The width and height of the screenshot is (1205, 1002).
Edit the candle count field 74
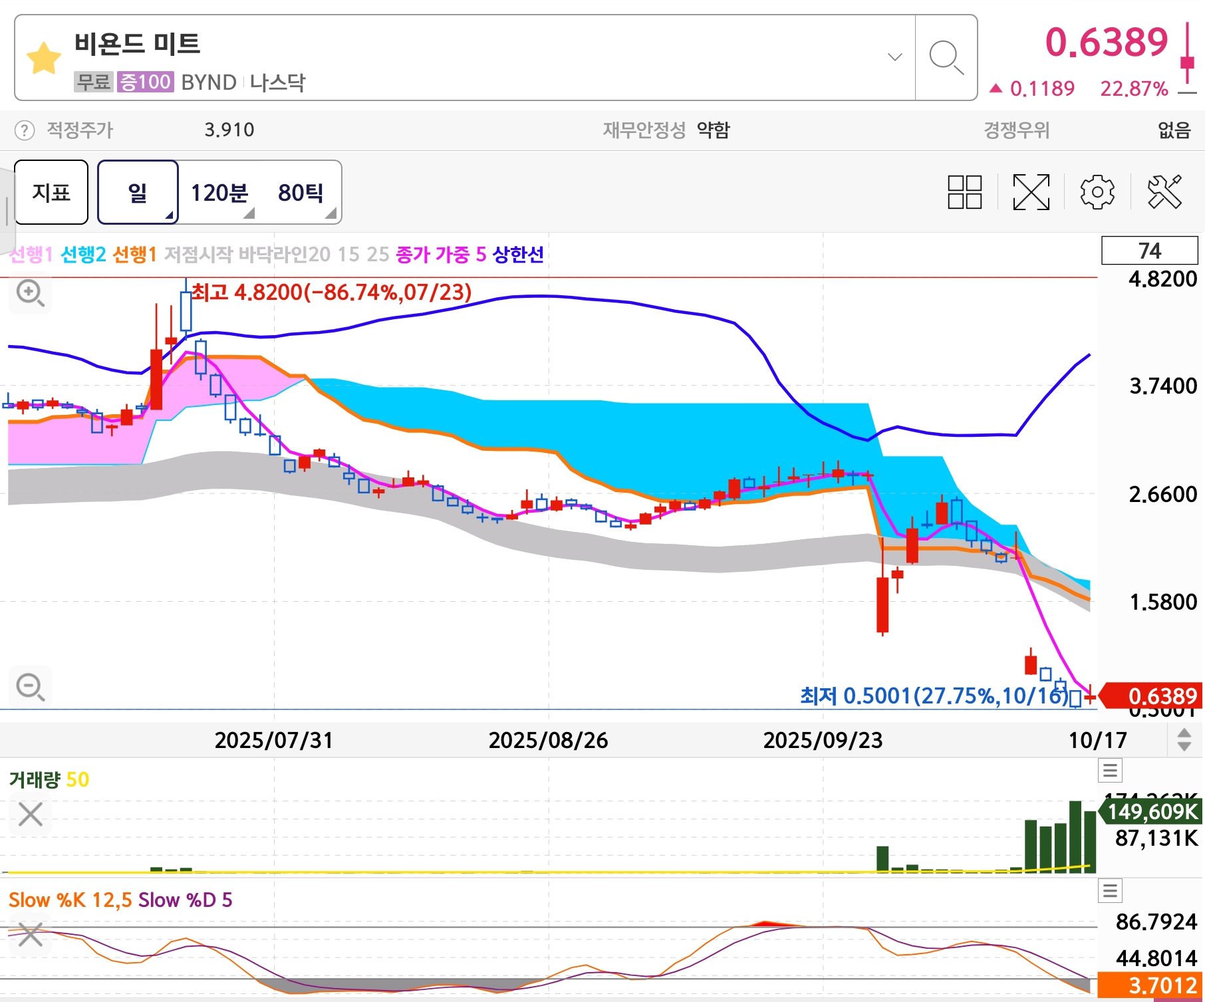click(1150, 251)
